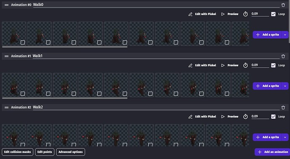Open Edit collision masks
The image size is (290, 159).
(18, 152)
